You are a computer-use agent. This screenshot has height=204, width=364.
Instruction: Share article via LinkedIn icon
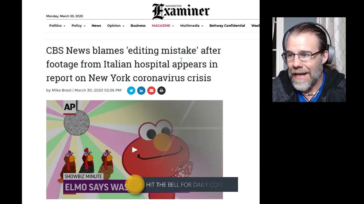(x=141, y=91)
